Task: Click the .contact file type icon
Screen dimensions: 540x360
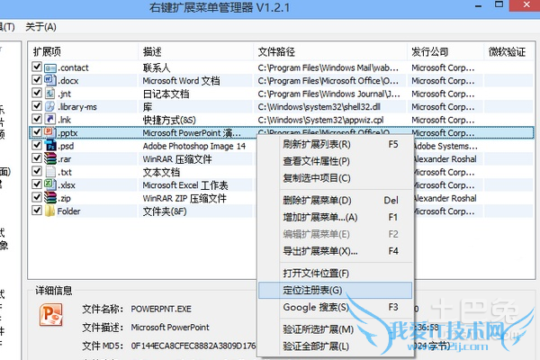Action: click(x=49, y=67)
